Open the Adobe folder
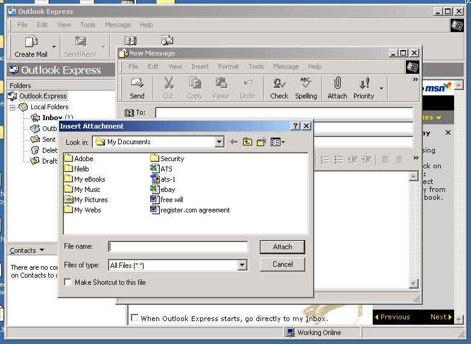Screen dimensions: 471x344 78,159
